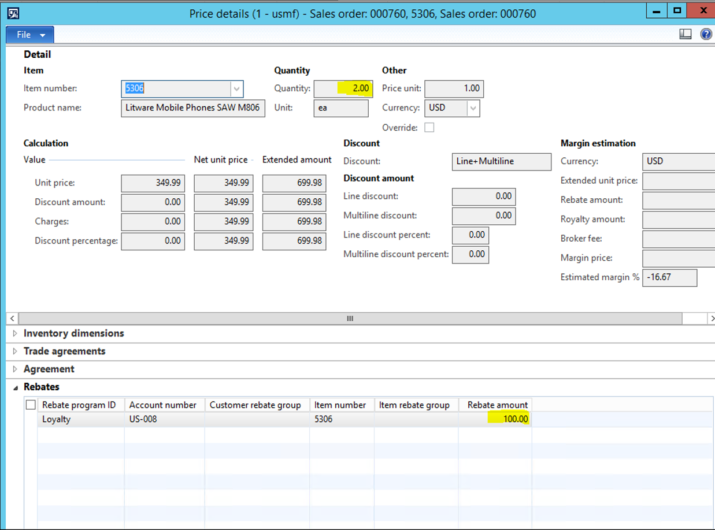Expand the Trade agreements section
The width and height of the screenshot is (715, 530).
tap(64, 351)
